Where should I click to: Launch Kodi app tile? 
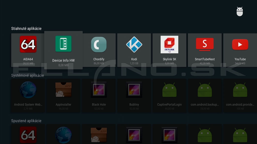(x=134, y=50)
